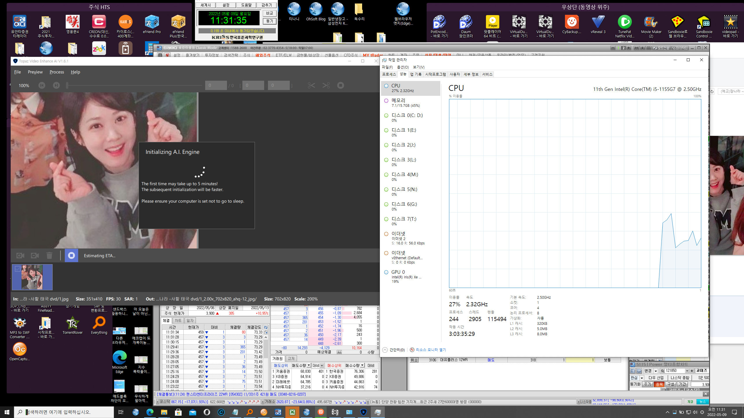The width and height of the screenshot is (744, 418).
Task: Click Windows Start button on taskbar
Action: click(7, 412)
